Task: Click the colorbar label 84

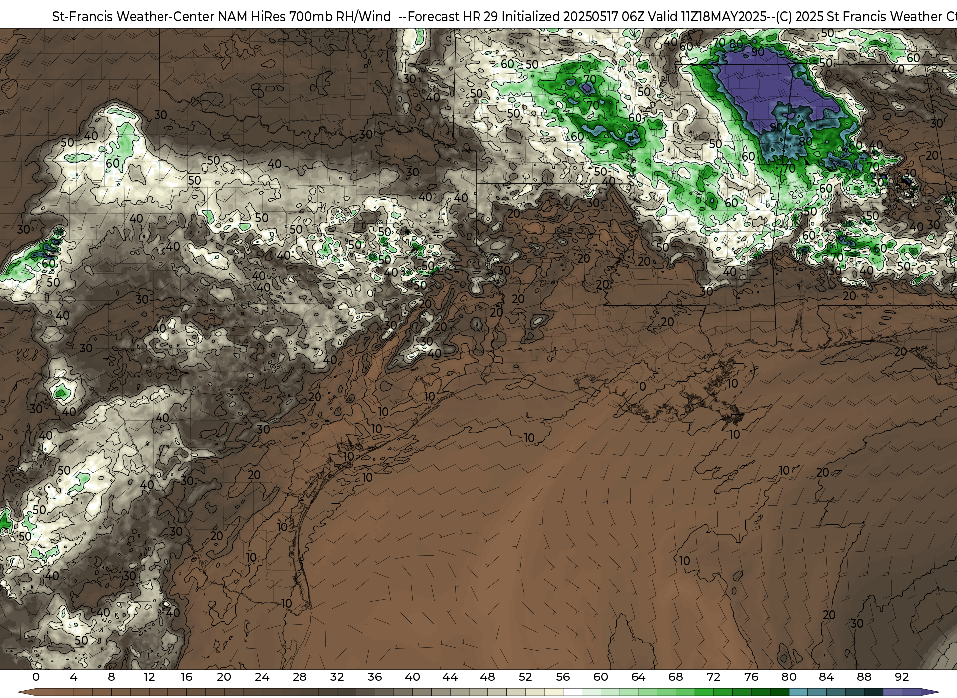Action: click(826, 677)
